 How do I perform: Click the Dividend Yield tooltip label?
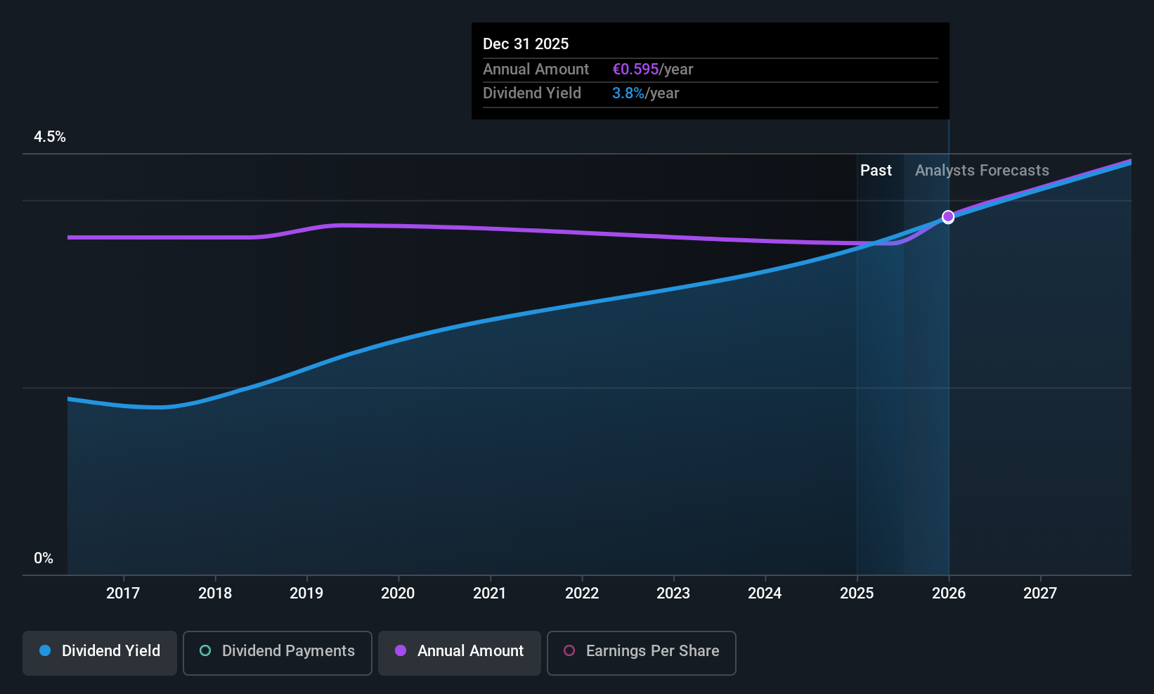[x=532, y=93]
